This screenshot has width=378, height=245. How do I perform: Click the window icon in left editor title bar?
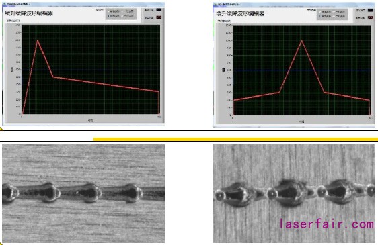click(x=4, y=4)
